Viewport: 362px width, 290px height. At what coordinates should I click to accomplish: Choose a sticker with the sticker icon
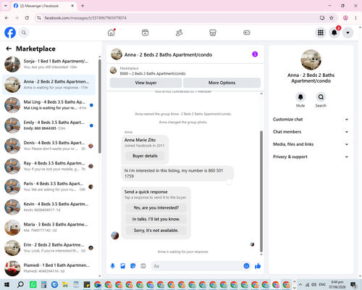coord(133,266)
